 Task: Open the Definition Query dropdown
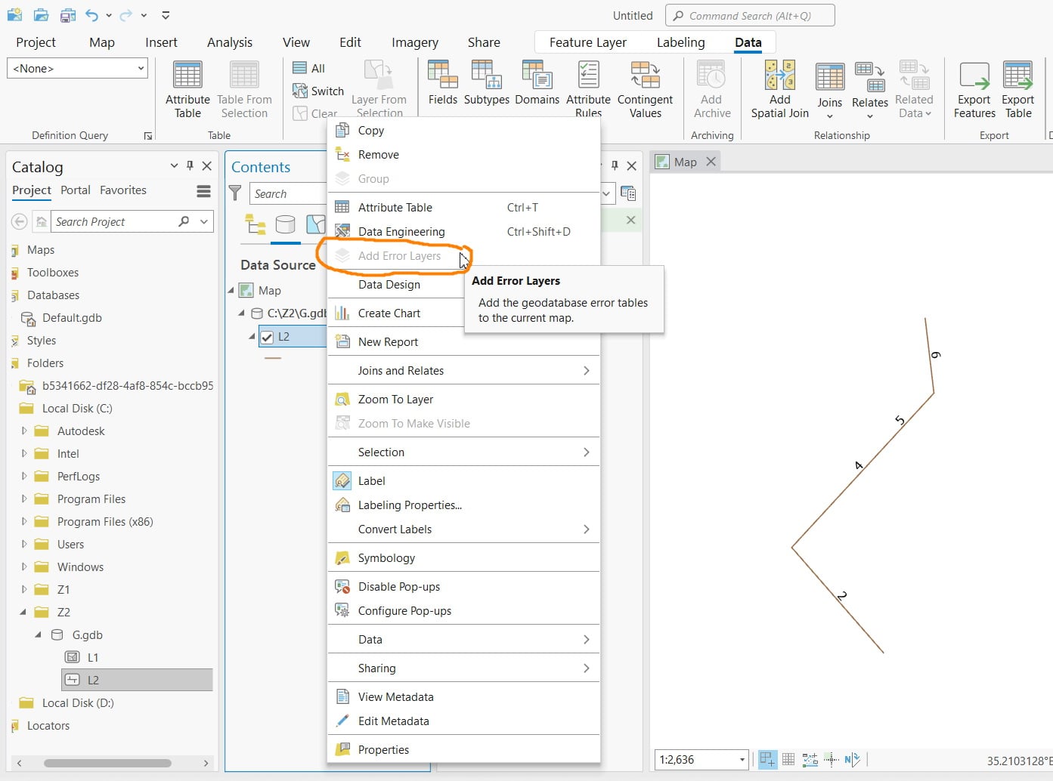click(x=77, y=68)
